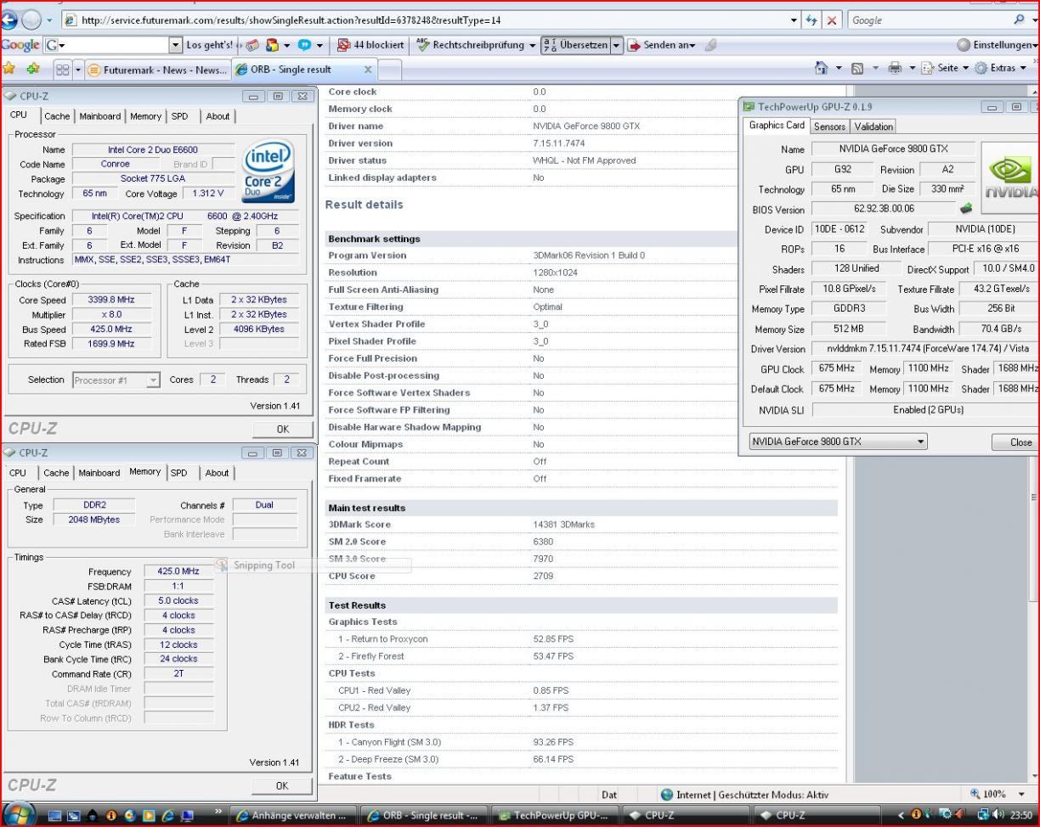Show hidden system tray icons arrow
This screenshot has height=827, width=1040.
pyautogui.click(x=902, y=815)
